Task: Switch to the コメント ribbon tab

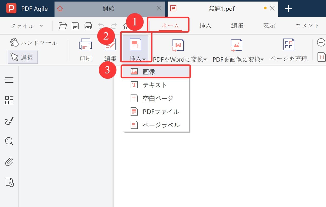Action: 307,25
